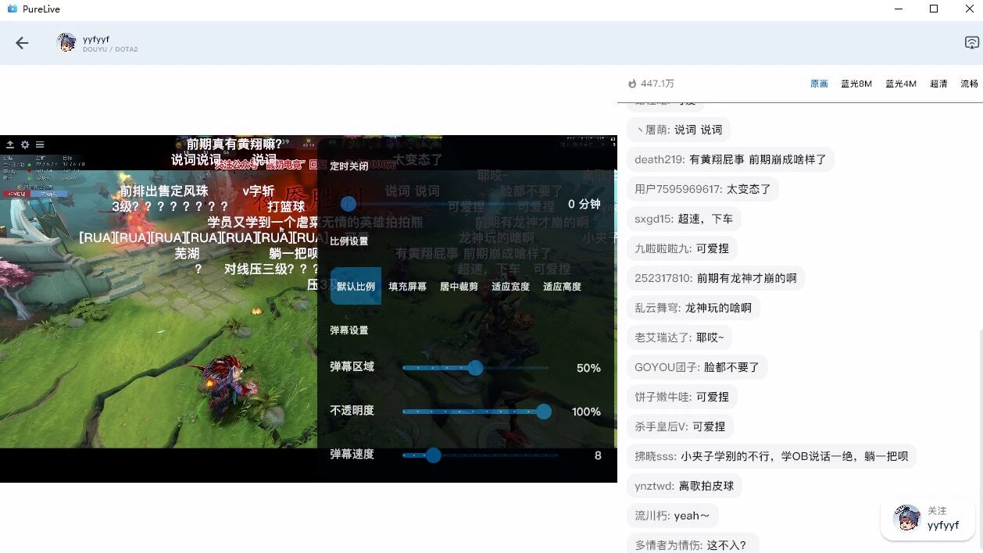Click the chat message from 拂晓sss
The image size is (983, 553).
tap(771, 456)
